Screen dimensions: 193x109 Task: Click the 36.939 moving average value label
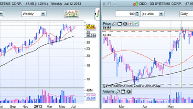pyautogui.click(x=91, y=36)
